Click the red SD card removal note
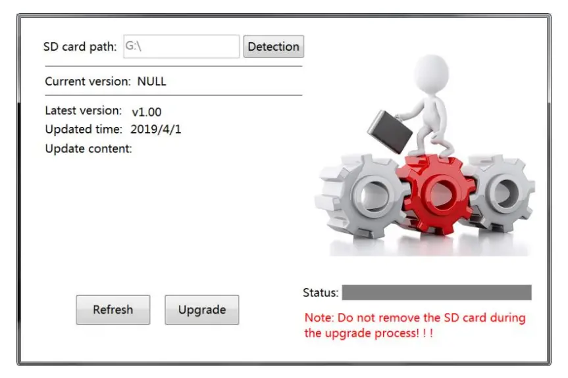Image resolution: width=568 pixels, height=378 pixels. (415, 325)
